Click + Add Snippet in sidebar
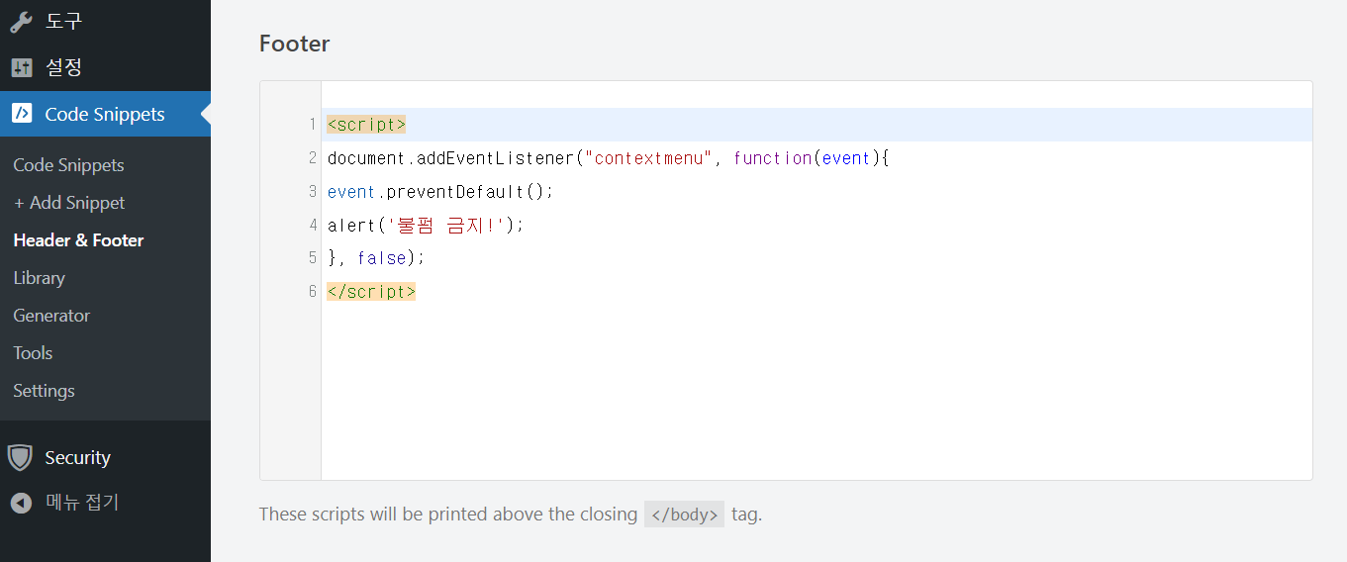1347x562 pixels. click(69, 203)
